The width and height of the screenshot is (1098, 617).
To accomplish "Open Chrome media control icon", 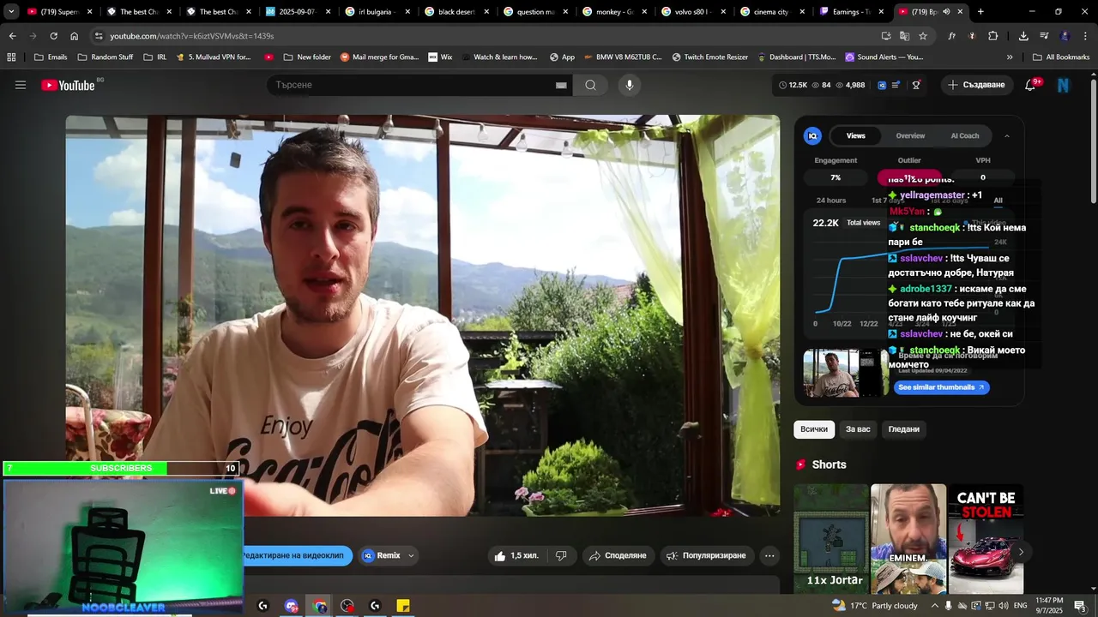I will click(x=1044, y=36).
